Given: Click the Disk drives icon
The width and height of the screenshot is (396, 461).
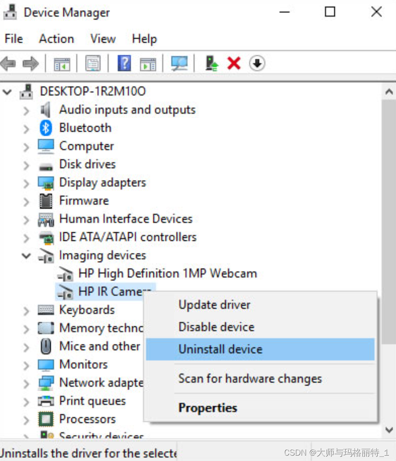Looking at the screenshot, I should coord(46,167).
